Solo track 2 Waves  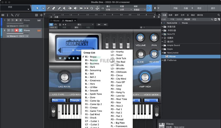[x=12, y=30]
